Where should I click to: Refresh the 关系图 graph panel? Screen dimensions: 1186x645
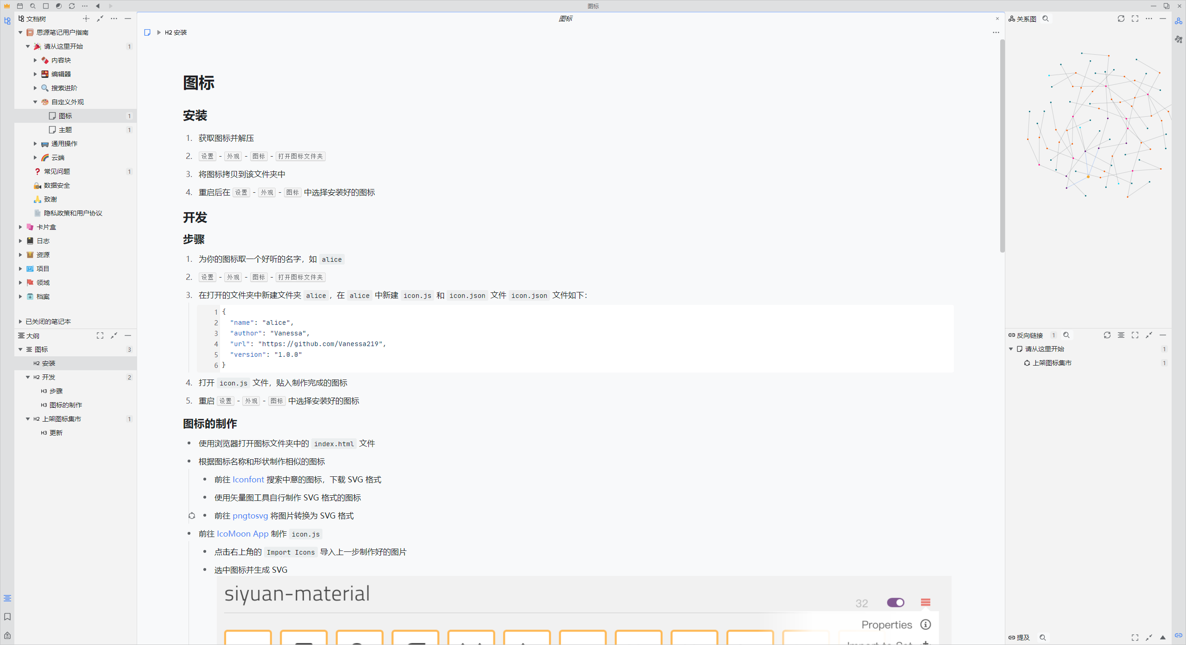pyautogui.click(x=1121, y=19)
